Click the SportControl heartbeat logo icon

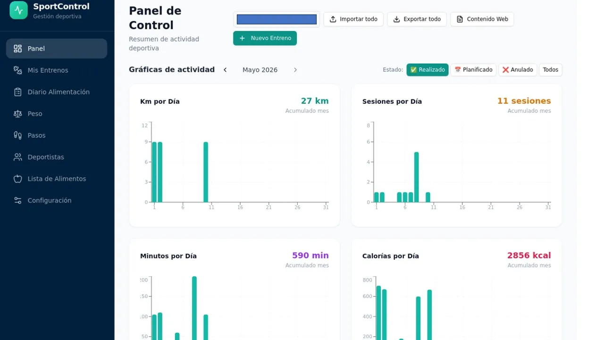click(19, 10)
